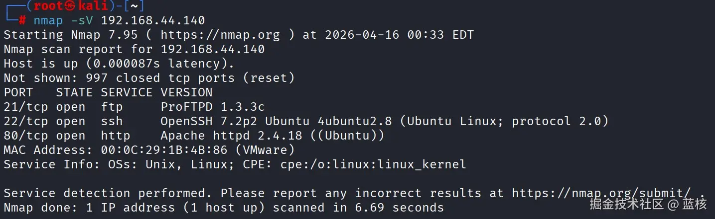Click the 'Nmap done' summary line
The width and height of the screenshot is (715, 219).
(223, 208)
